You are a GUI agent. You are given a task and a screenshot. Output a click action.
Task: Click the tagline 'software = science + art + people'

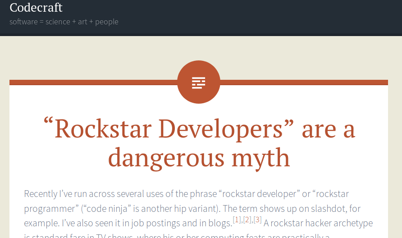click(64, 22)
